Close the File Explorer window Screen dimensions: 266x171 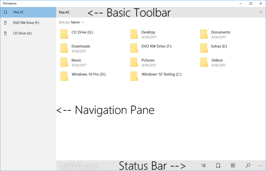(x=261, y=4)
